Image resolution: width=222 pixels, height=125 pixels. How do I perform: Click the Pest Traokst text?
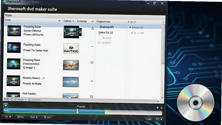(29, 94)
